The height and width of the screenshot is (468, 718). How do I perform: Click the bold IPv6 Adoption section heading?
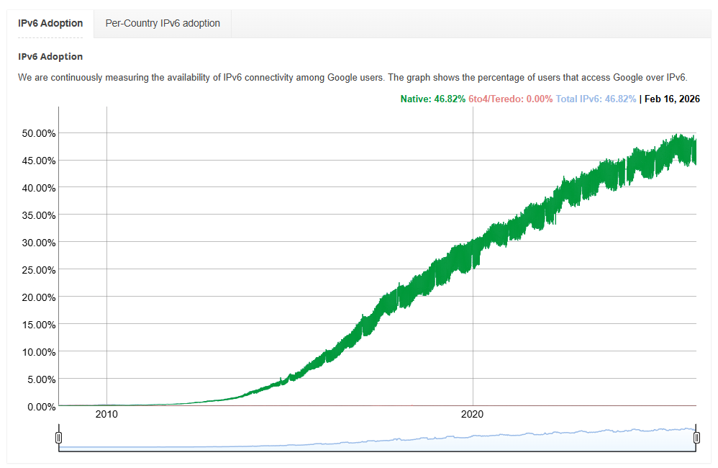[50, 56]
